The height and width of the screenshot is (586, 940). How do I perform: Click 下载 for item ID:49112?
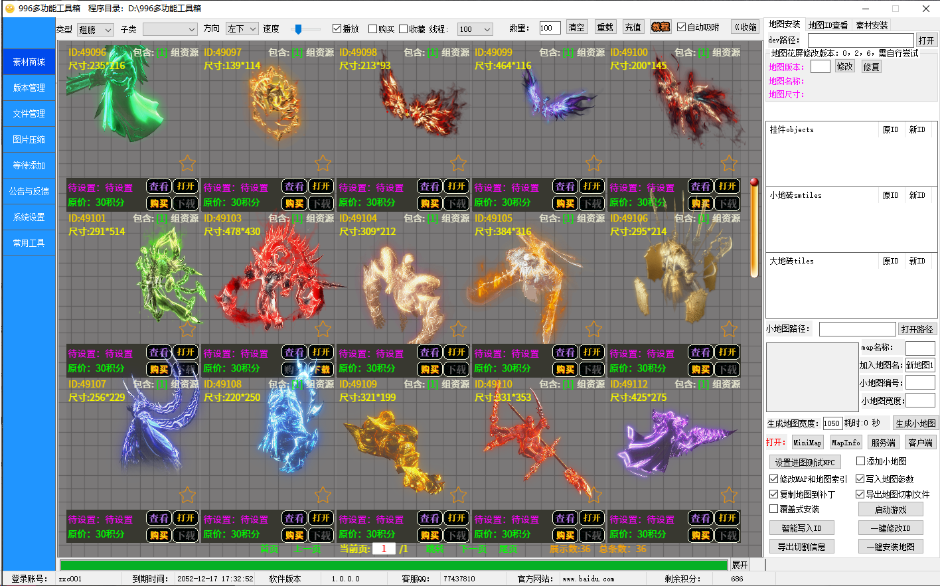pos(728,535)
